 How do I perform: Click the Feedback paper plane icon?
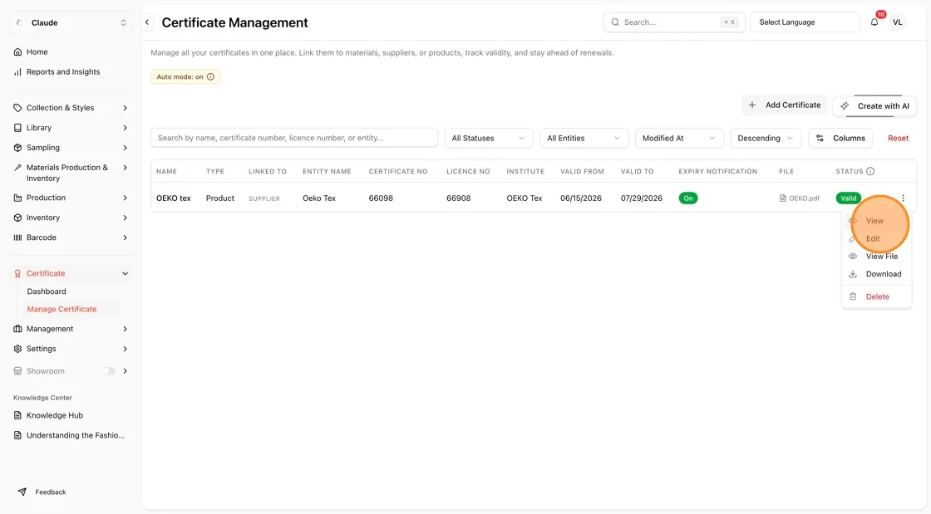point(22,492)
